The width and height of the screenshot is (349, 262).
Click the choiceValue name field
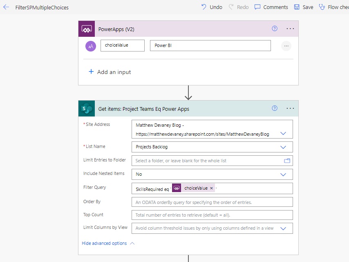123,45
